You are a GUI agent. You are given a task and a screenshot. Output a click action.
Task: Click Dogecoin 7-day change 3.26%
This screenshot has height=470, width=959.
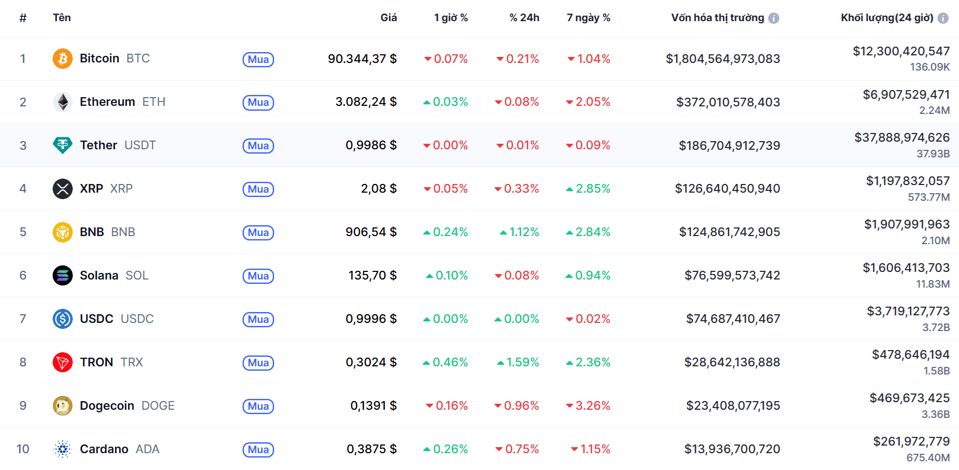click(x=588, y=405)
